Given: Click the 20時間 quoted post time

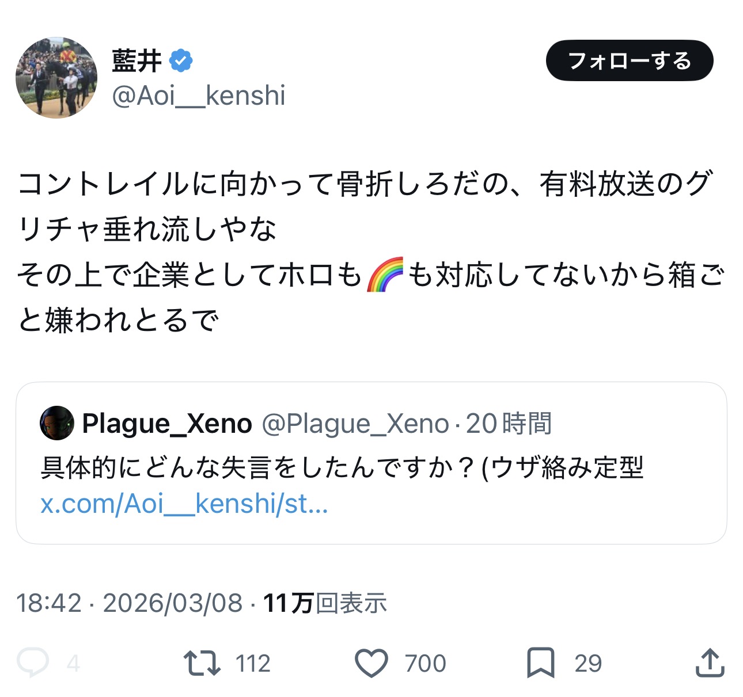Looking at the screenshot, I should 509,424.
